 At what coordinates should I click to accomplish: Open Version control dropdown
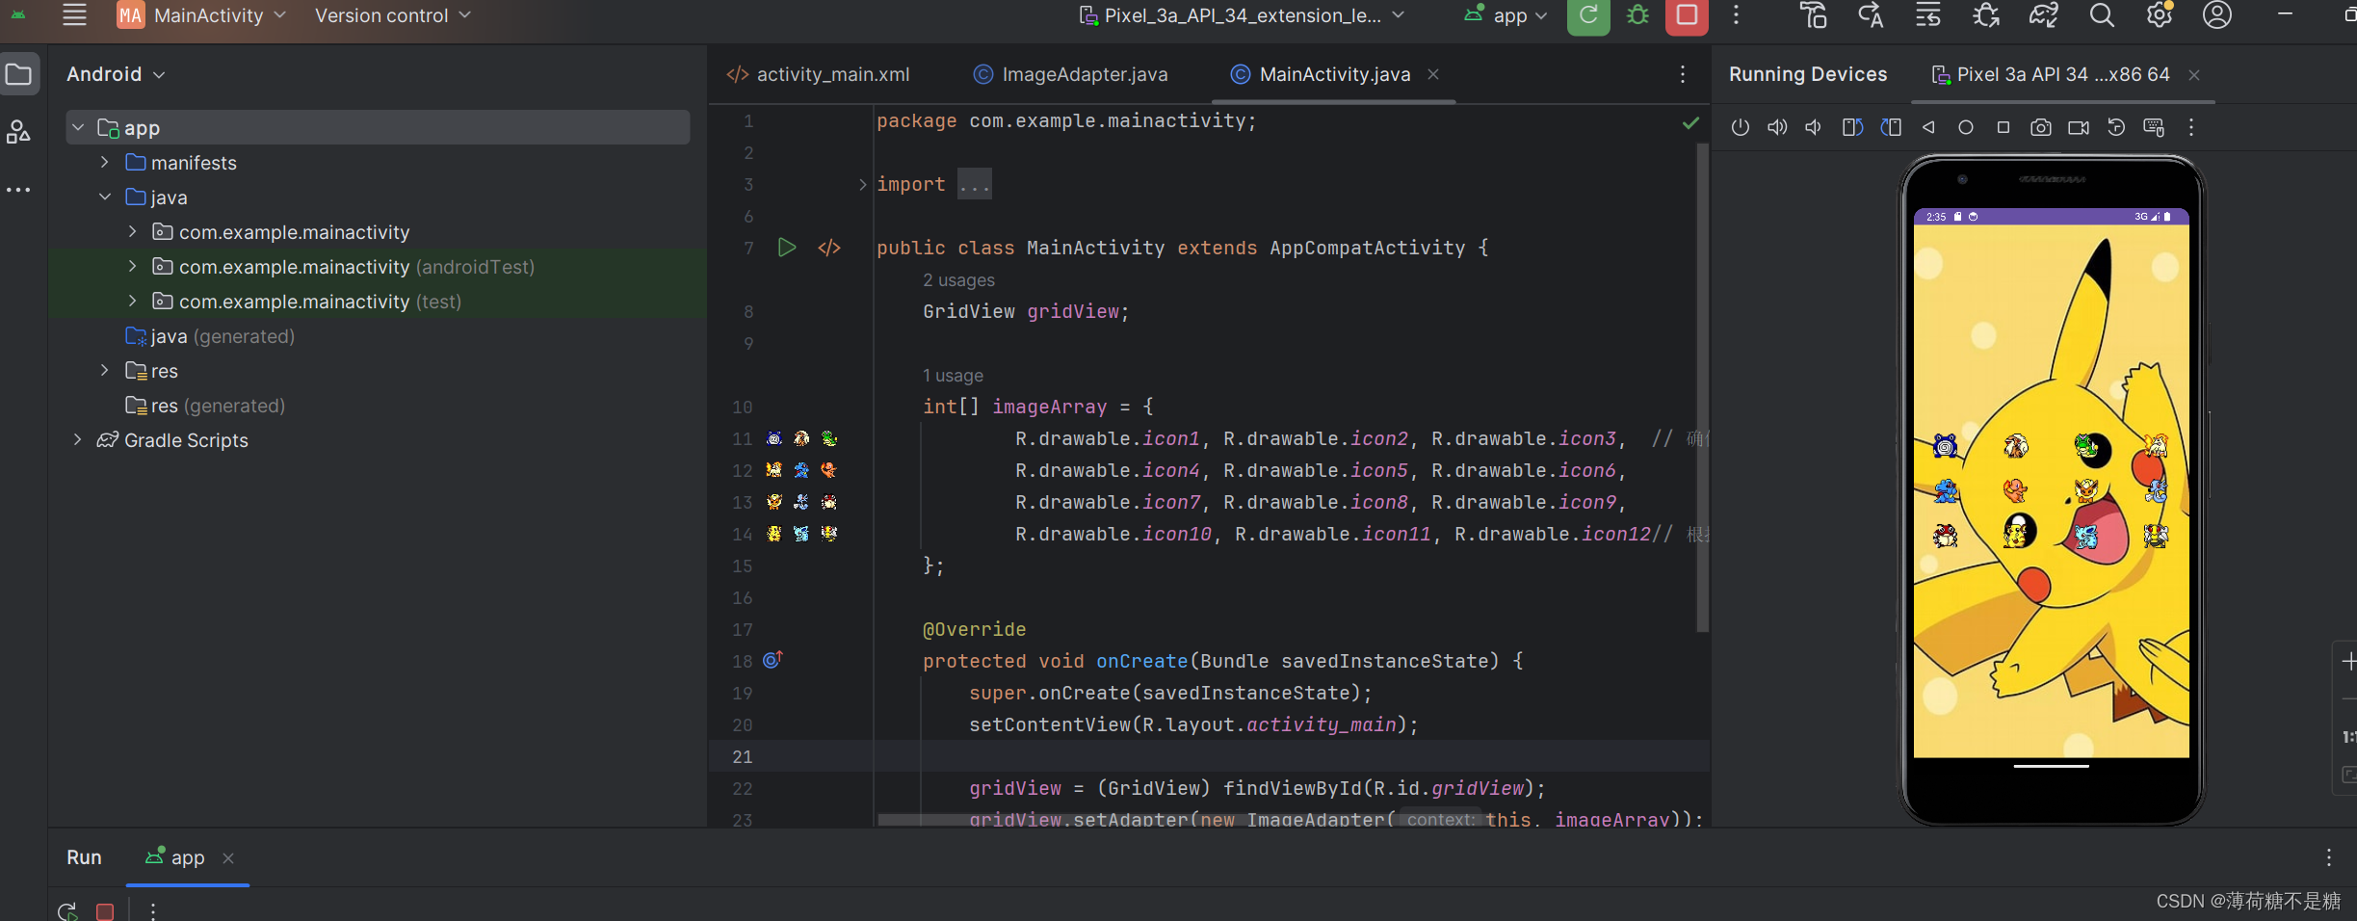tap(393, 15)
